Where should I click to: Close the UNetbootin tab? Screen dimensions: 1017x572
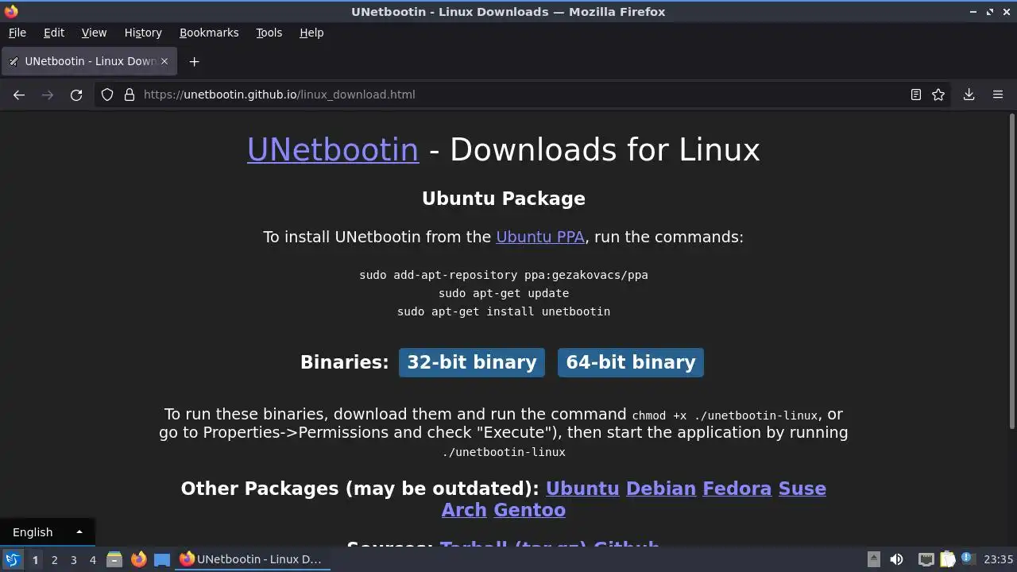[164, 61]
